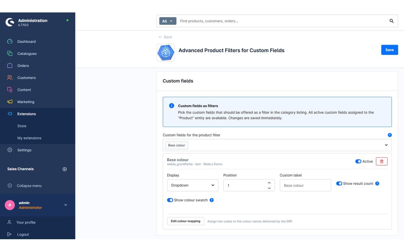Click the Orders bag icon
The height and width of the screenshot is (252, 404).
(10, 66)
